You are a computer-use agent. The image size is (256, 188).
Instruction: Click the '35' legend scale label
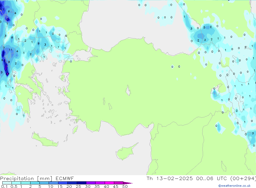click(x=97, y=186)
